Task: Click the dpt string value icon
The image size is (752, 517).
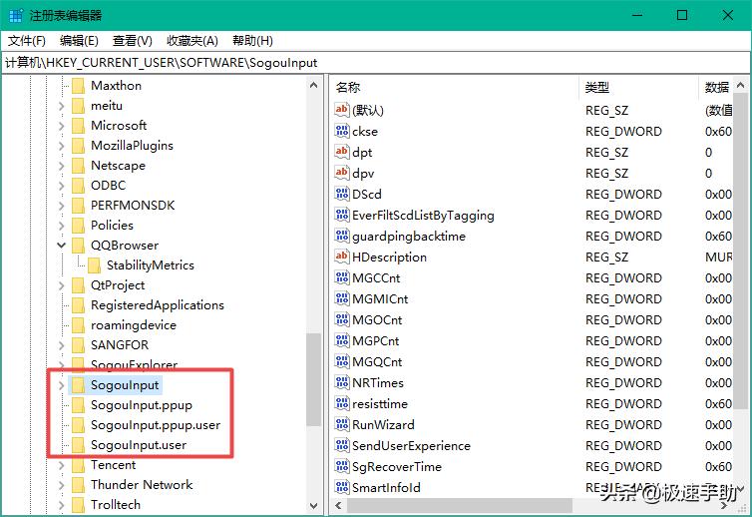Action: [x=341, y=152]
